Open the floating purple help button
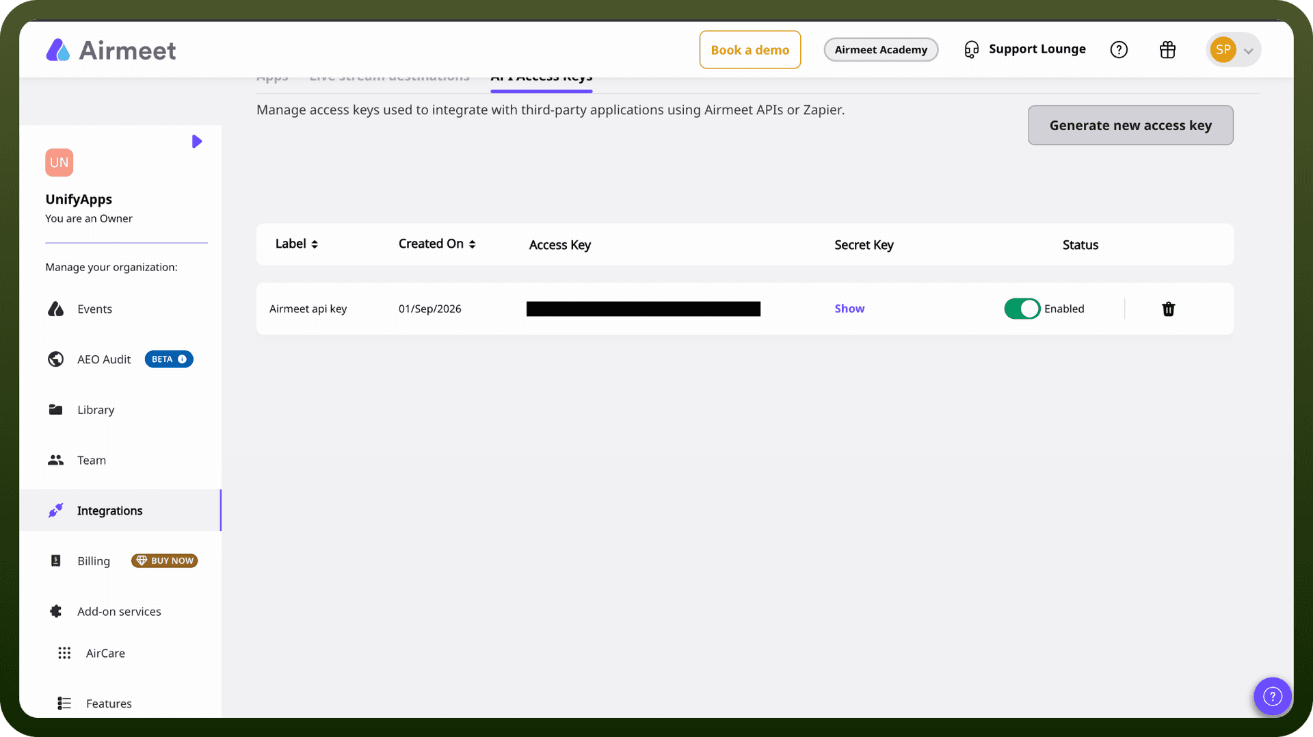1313x737 pixels. pos(1272,697)
